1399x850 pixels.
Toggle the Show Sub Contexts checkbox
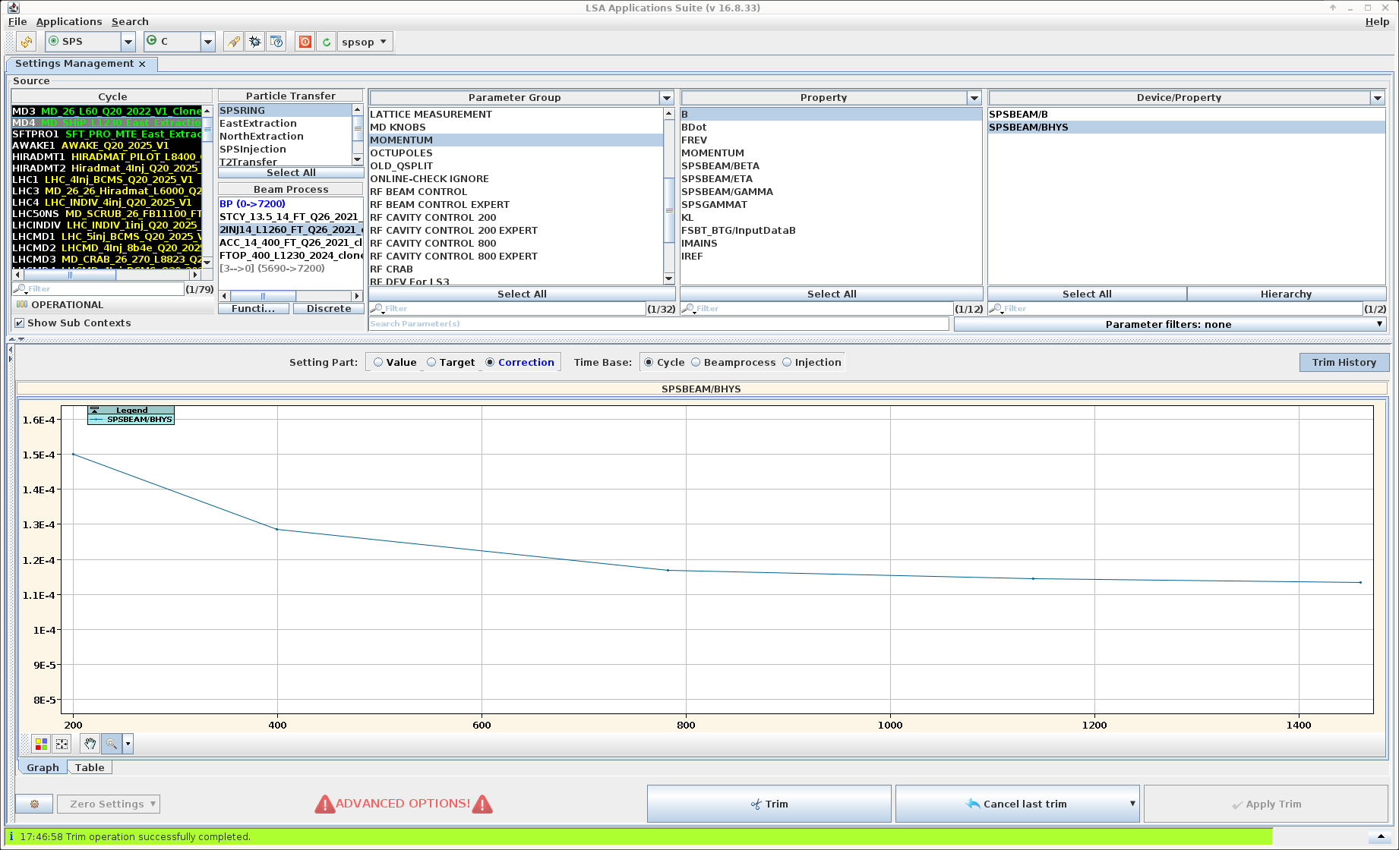[x=20, y=323]
